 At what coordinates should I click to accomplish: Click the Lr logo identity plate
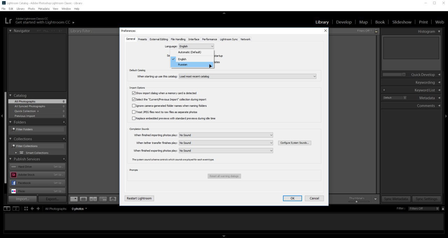click(x=8, y=21)
